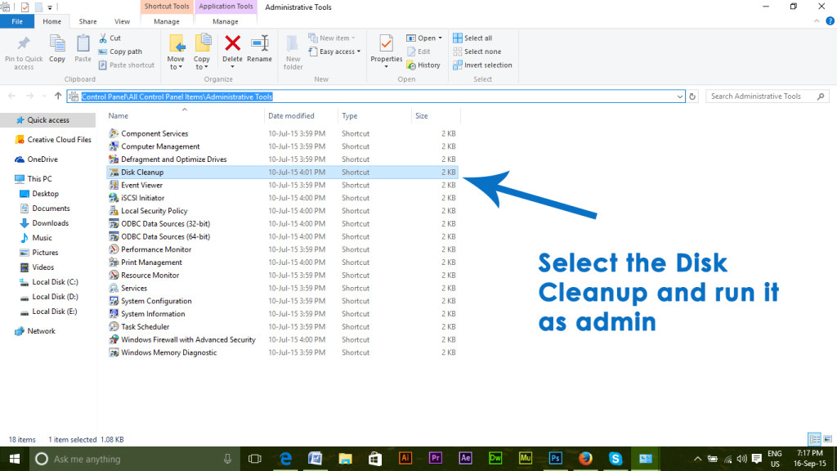
Task: Expand the address bar history dropdown
Action: pos(680,96)
